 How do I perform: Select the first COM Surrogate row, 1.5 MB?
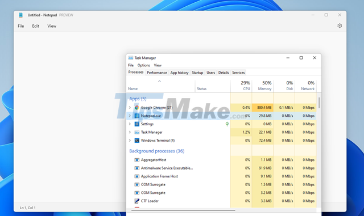coord(221,184)
